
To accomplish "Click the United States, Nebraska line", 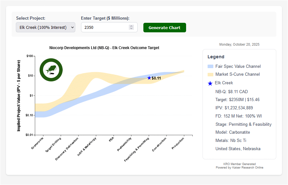I will tap(238, 149).
